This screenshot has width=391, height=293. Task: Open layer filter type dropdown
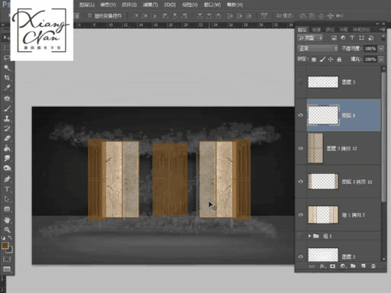coord(310,38)
